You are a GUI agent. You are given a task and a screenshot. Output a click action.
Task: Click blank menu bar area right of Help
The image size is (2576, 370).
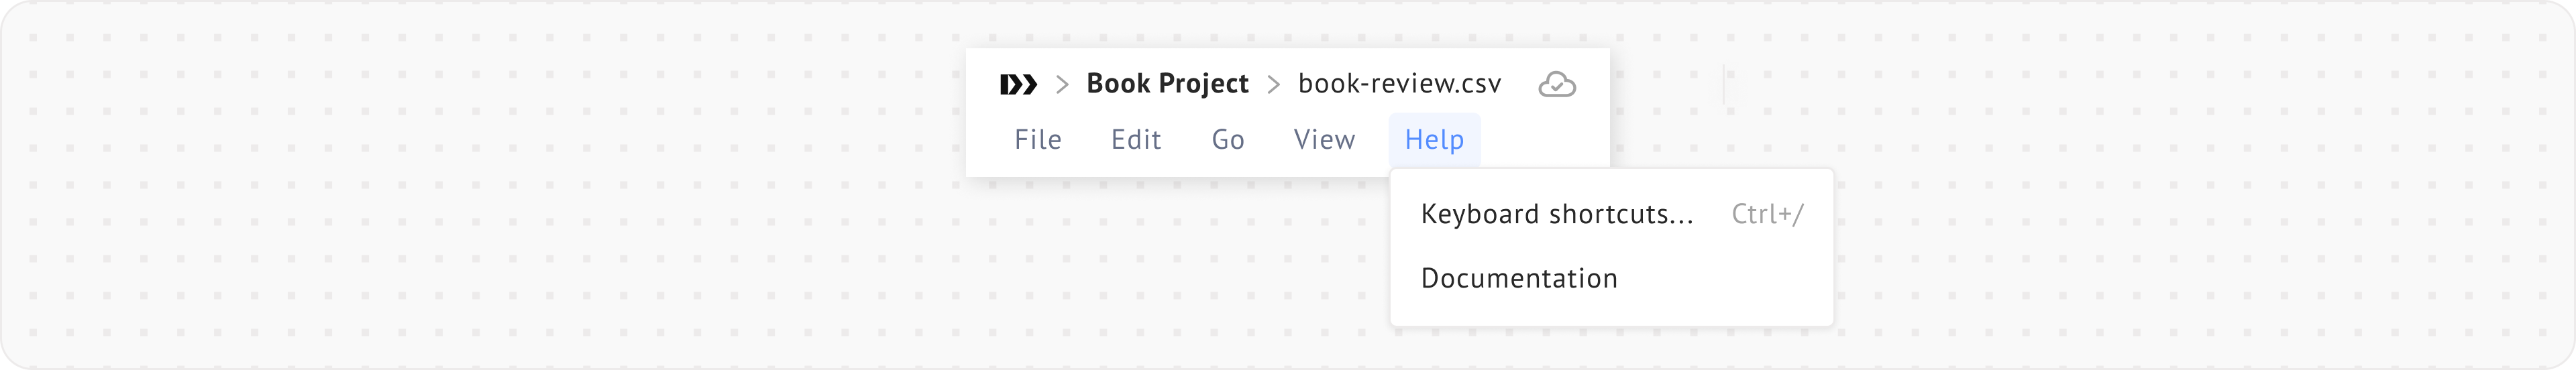click(x=1544, y=140)
